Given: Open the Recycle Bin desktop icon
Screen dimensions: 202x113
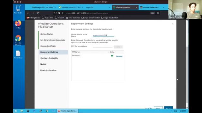Looking at the screenshot, I should click(18, 9).
